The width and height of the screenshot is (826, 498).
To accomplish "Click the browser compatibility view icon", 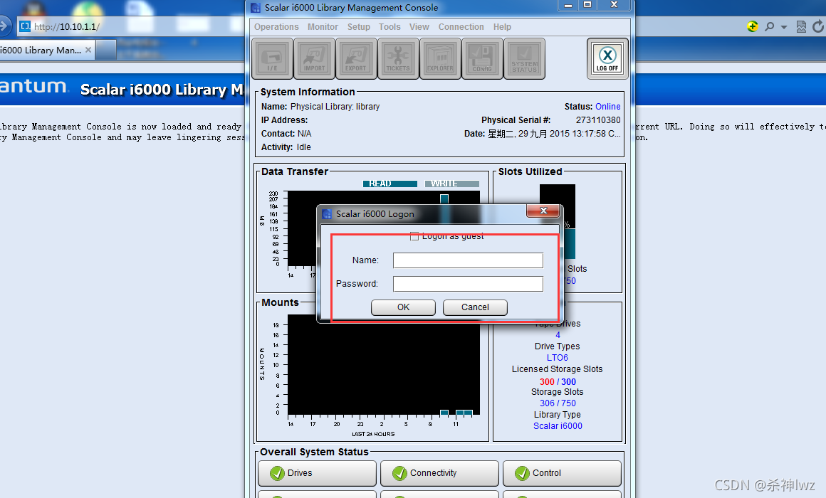I will pyautogui.click(x=800, y=26).
